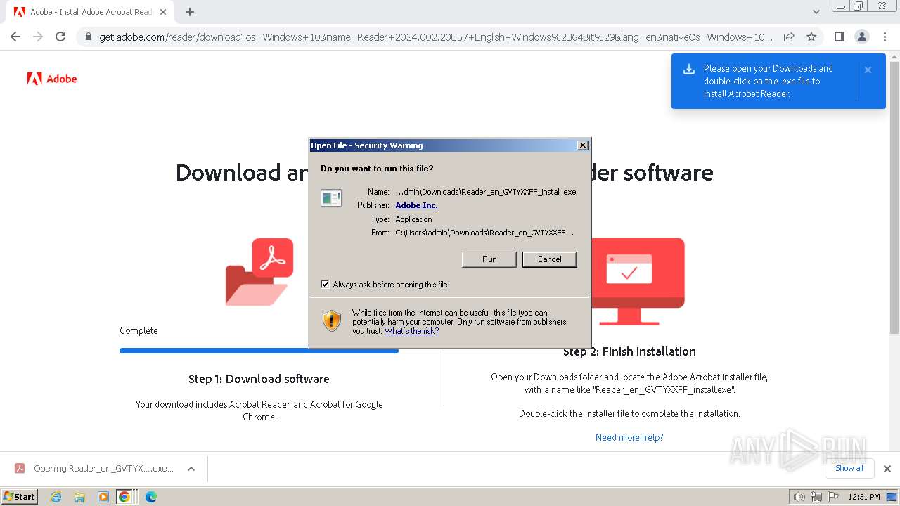Dismiss the blue Downloads notification banner
The width and height of the screenshot is (900, 506).
tap(868, 70)
